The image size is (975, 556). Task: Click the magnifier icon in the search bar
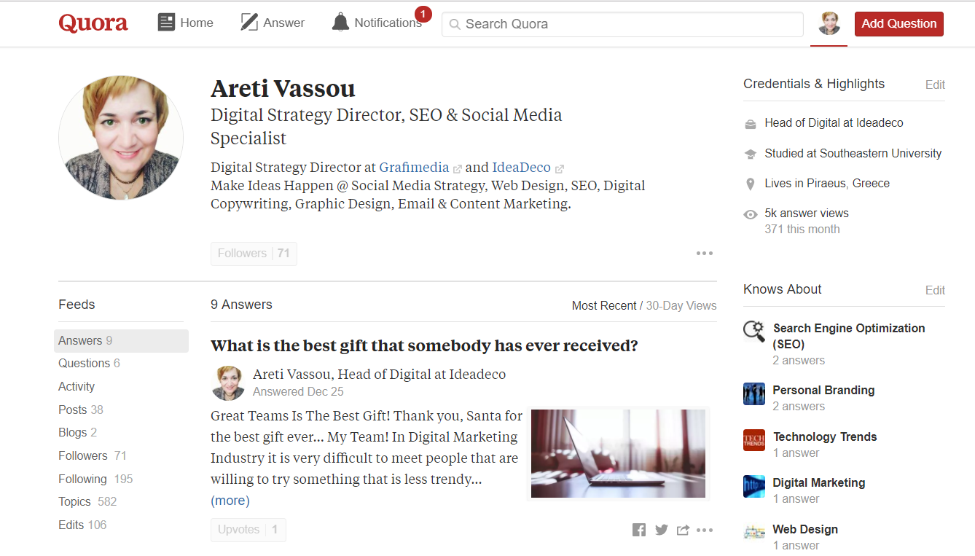[453, 23]
